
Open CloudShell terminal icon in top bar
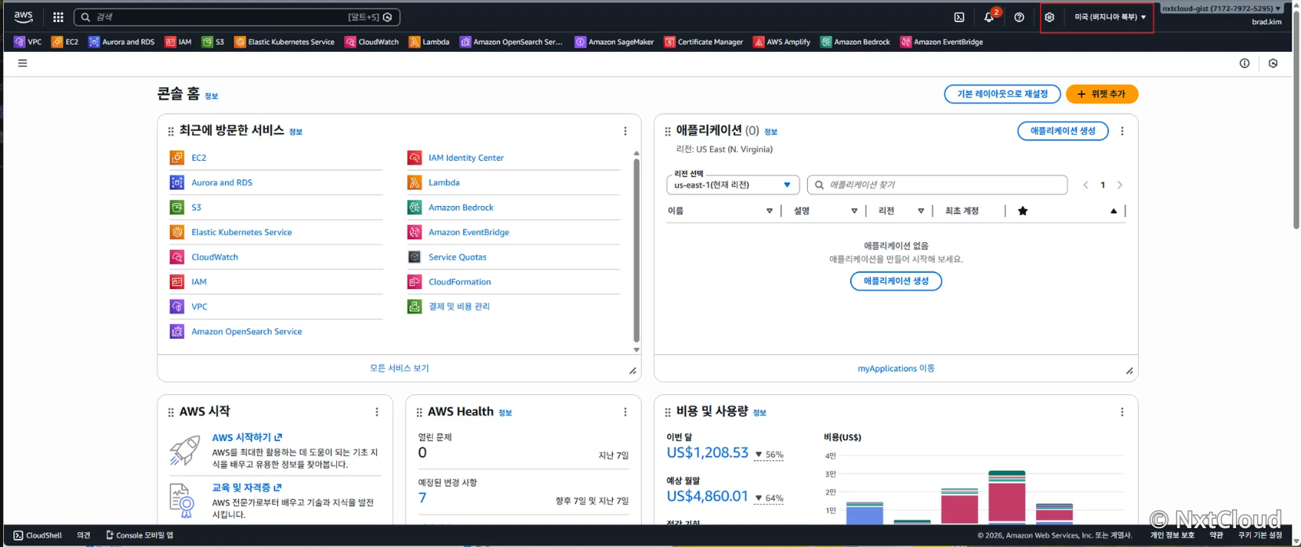(x=959, y=16)
